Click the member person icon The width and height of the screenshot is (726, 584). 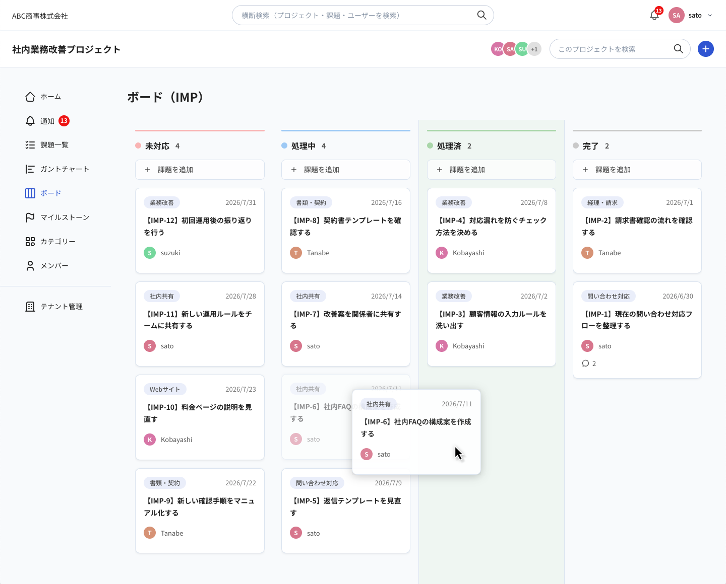click(30, 266)
